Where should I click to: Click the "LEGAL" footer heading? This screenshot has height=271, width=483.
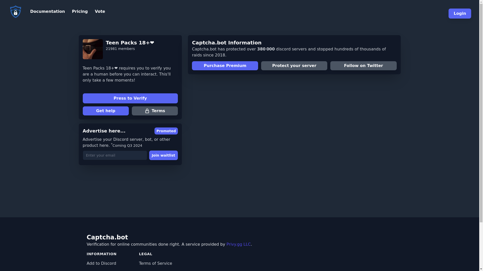click(146, 254)
